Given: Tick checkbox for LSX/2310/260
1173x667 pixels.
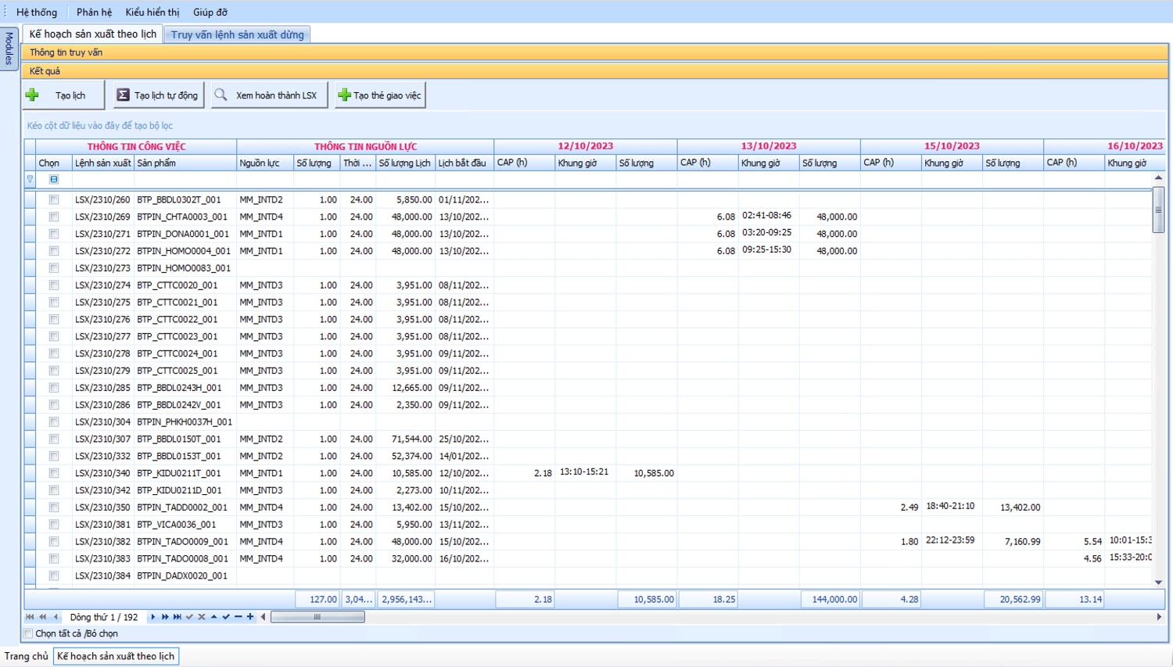Looking at the screenshot, I should coord(54,199).
